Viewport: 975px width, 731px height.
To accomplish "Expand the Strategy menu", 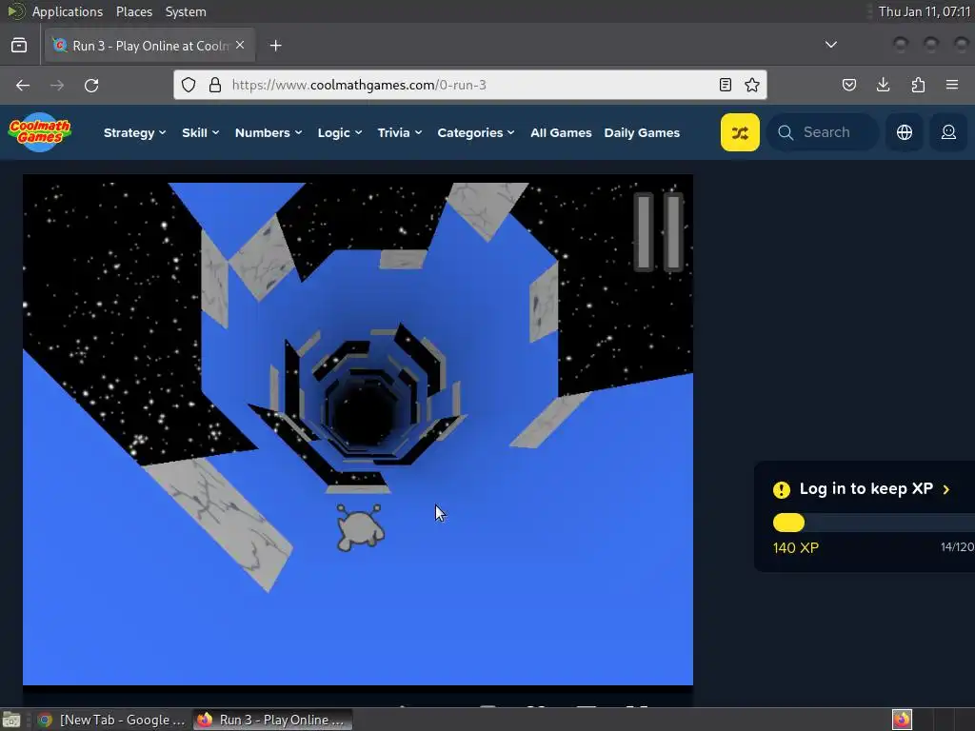I will 135,132.
